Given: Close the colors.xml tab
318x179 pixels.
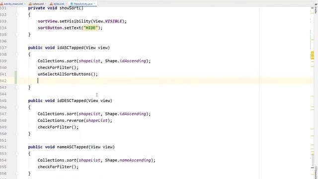Looking at the screenshot, I should click(x=46, y=4).
